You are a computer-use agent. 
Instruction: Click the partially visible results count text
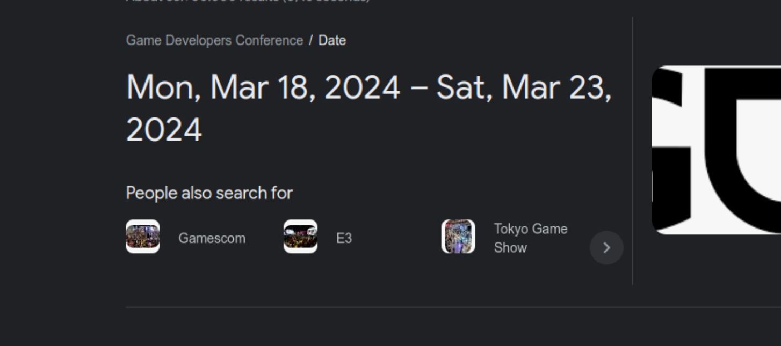[x=247, y=1]
